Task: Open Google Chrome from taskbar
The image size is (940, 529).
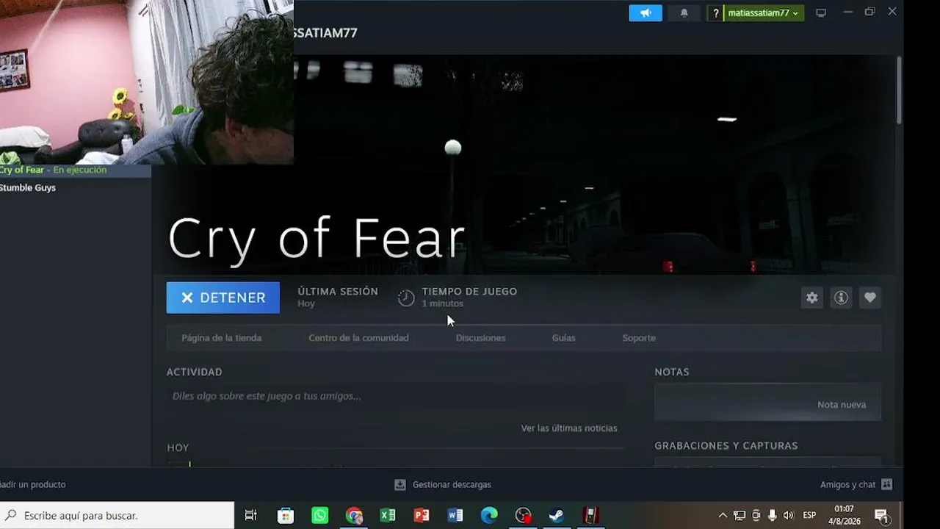Action: click(x=354, y=515)
